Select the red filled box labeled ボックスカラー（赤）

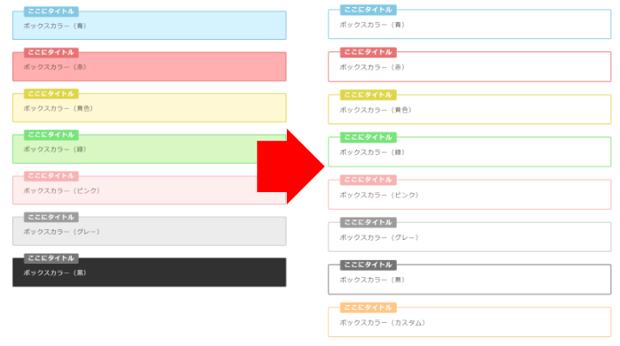149,66
